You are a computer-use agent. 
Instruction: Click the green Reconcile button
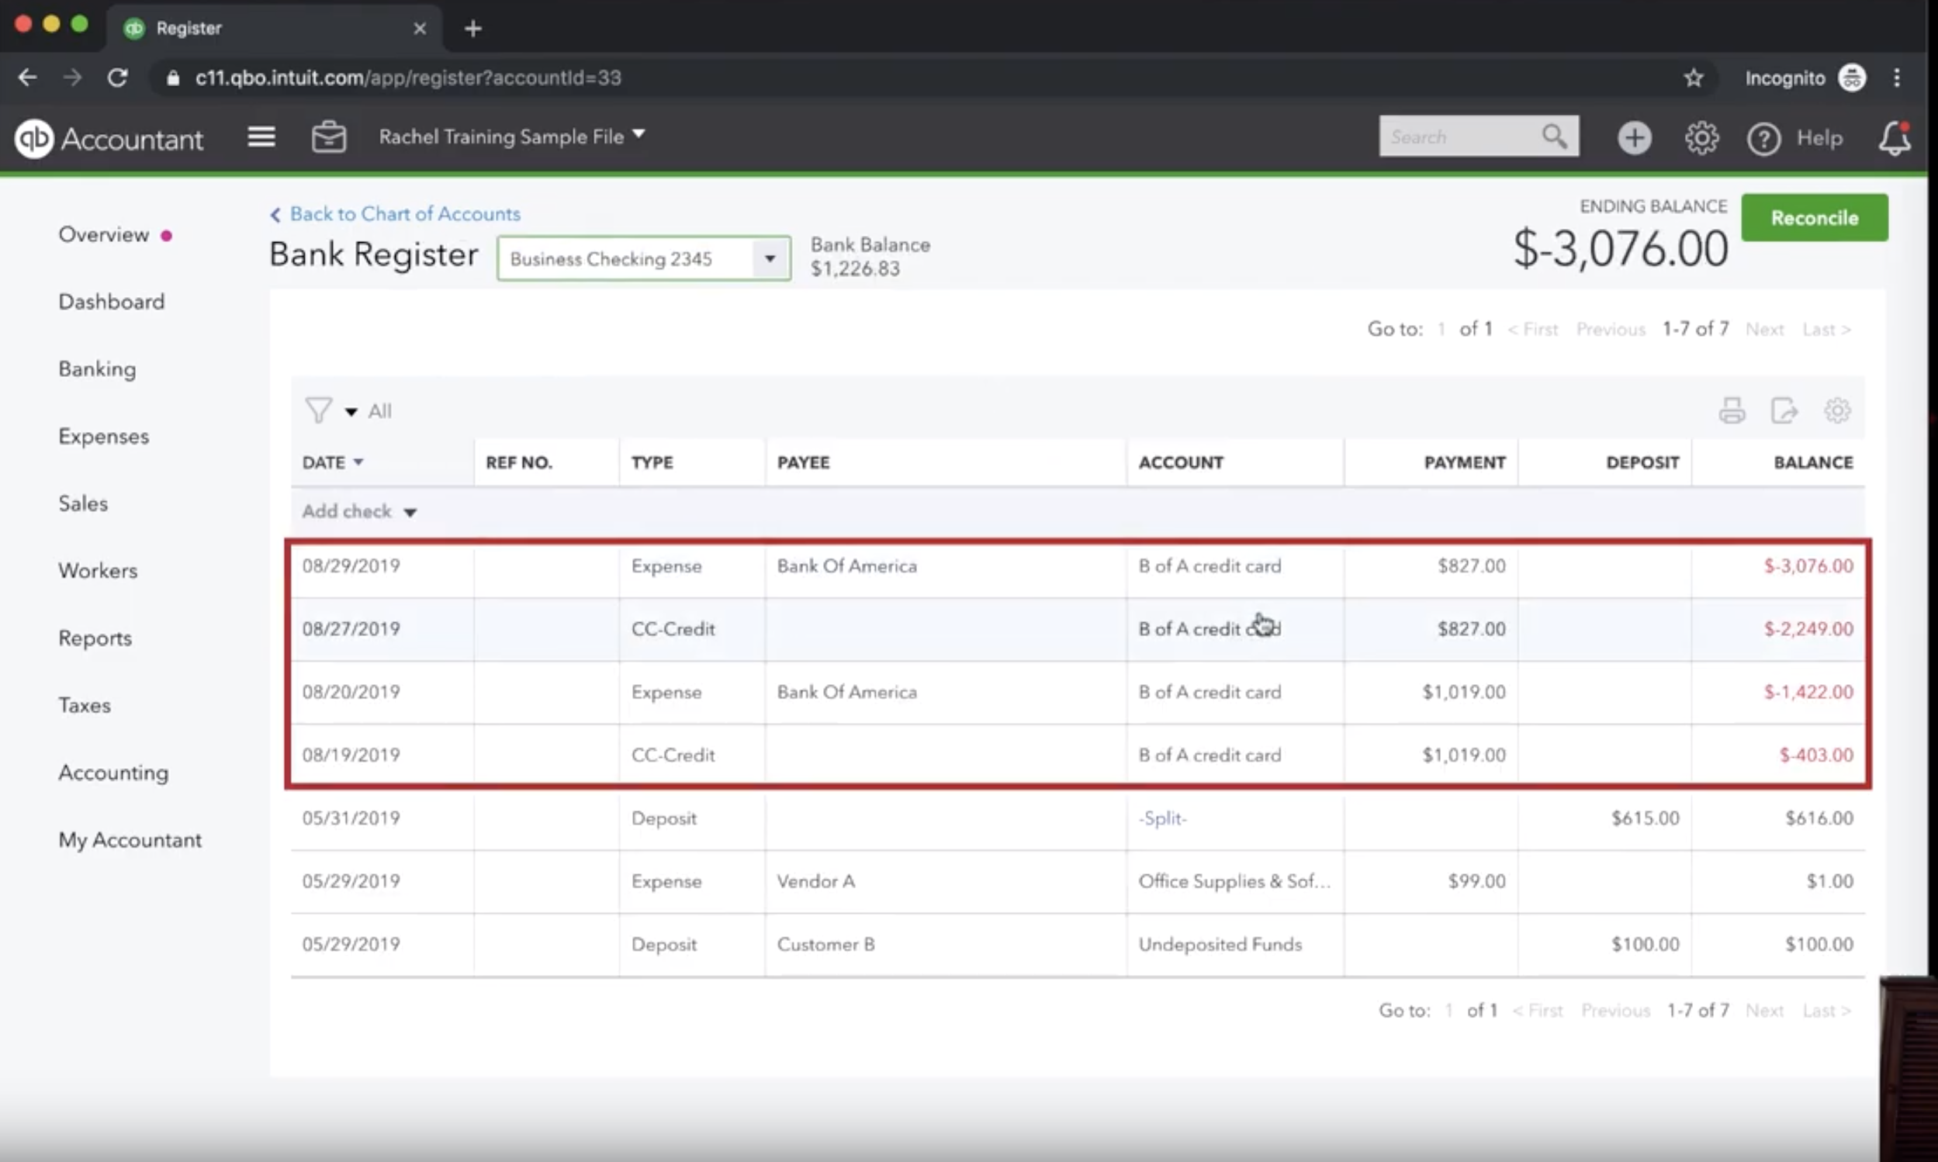pyautogui.click(x=1815, y=218)
